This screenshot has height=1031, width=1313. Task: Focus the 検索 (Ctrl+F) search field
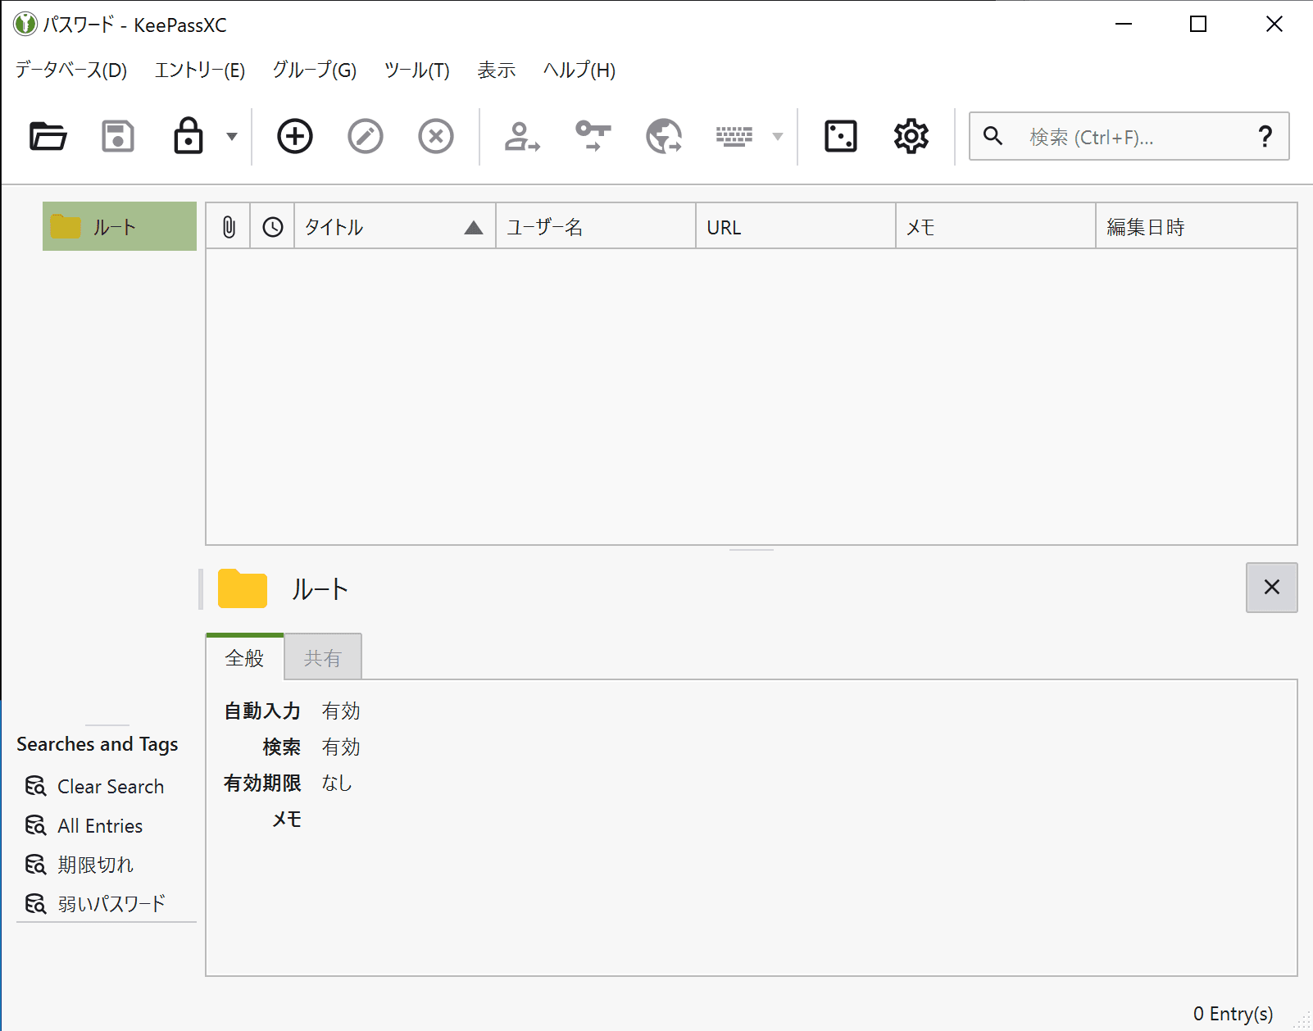point(1129,136)
